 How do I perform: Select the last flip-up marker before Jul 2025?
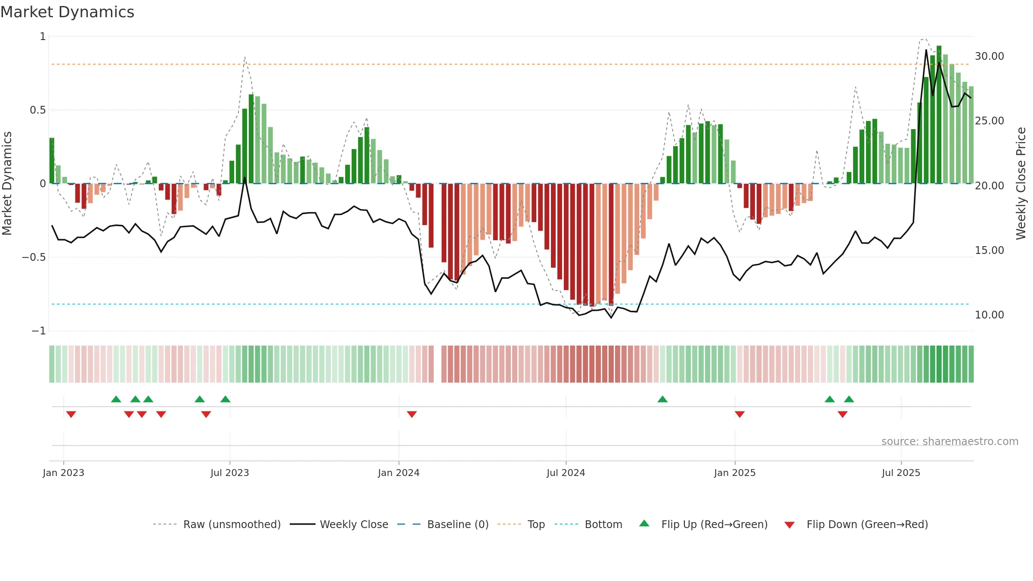pos(849,399)
